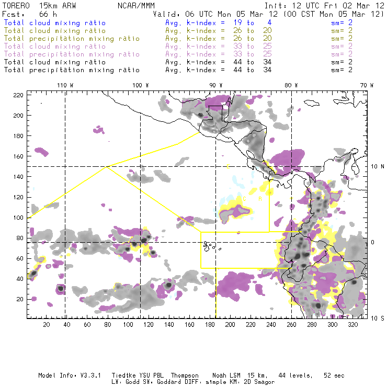Click the blue 'Avg. k-index = 19 to 4' text
The image size is (387, 387).
[x=219, y=22]
